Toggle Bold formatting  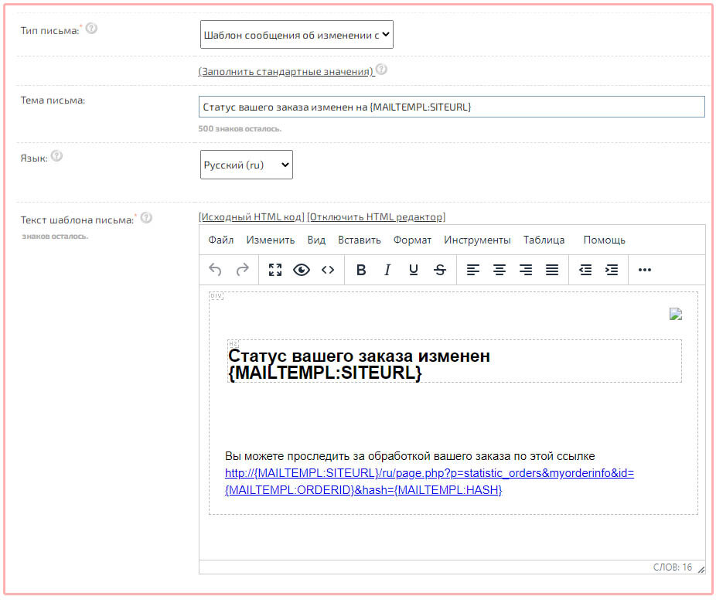pos(360,270)
